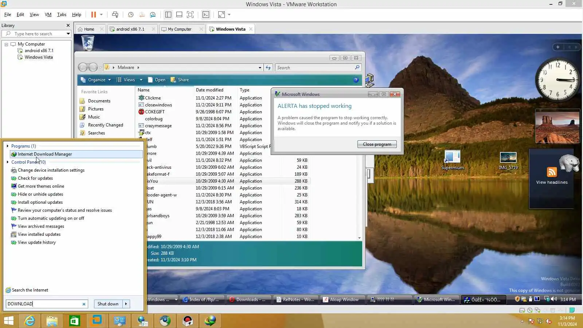Open File Explorer from the host taskbar
The width and height of the screenshot is (583, 328).
[x=52, y=321]
